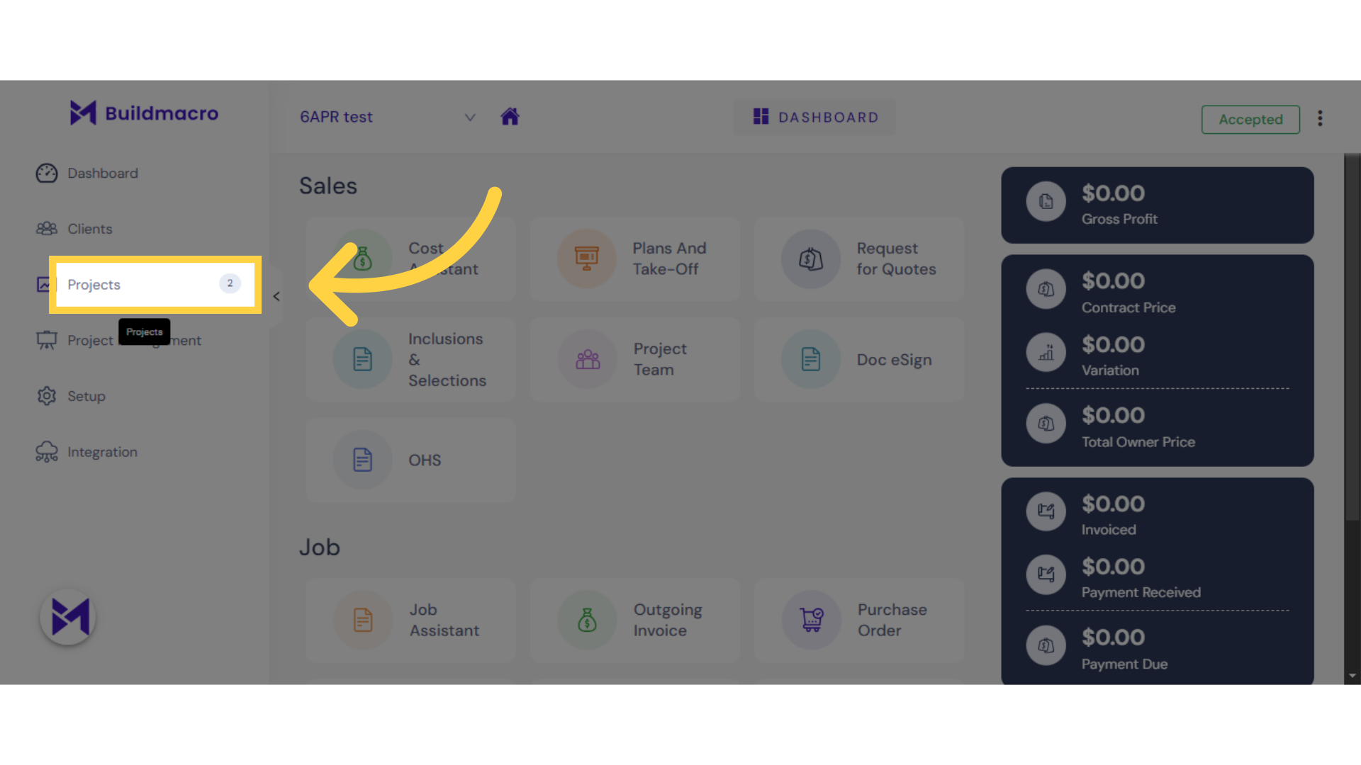Expand the three-dot options menu
The image size is (1361, 765).
coord(1320,118)
